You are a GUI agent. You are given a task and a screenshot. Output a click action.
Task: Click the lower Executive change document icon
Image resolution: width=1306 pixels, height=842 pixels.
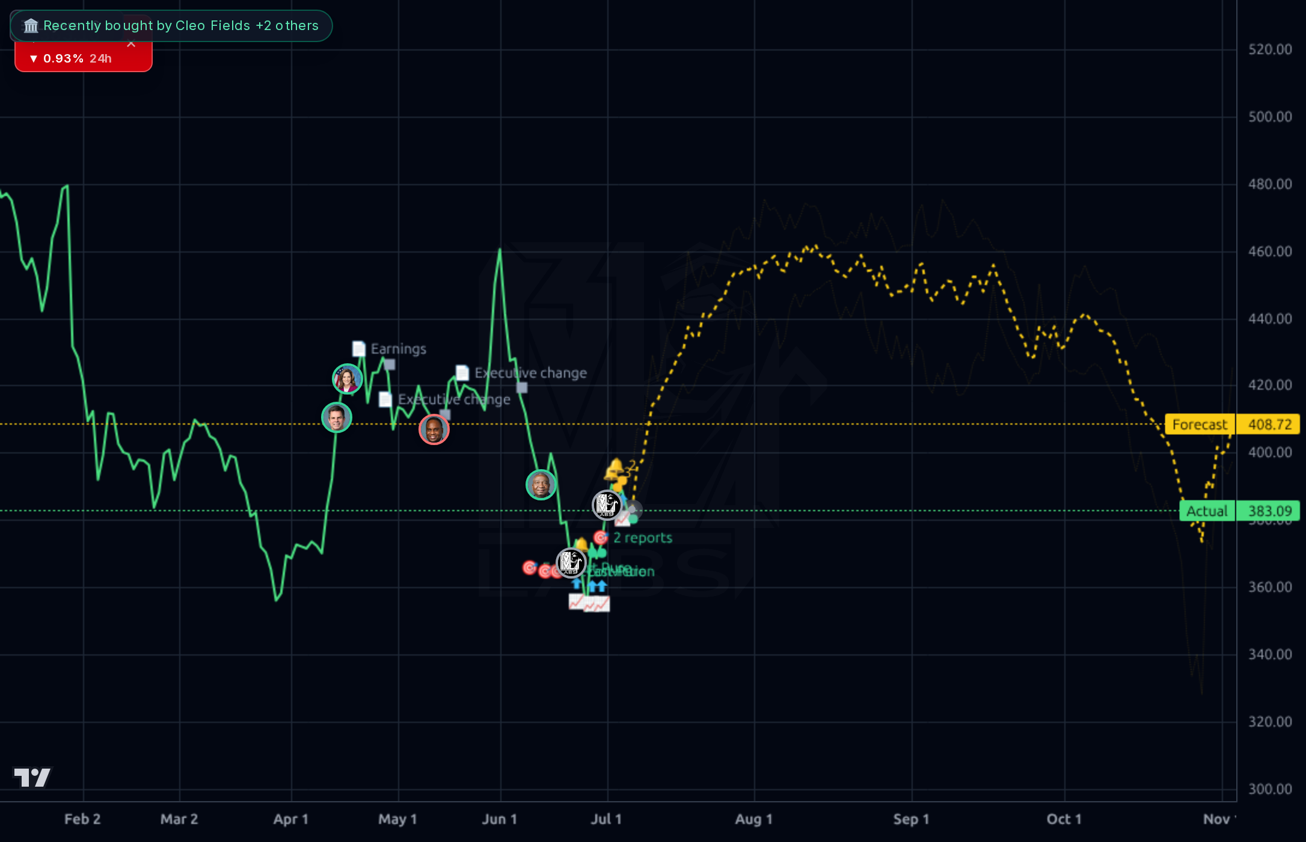386,399
